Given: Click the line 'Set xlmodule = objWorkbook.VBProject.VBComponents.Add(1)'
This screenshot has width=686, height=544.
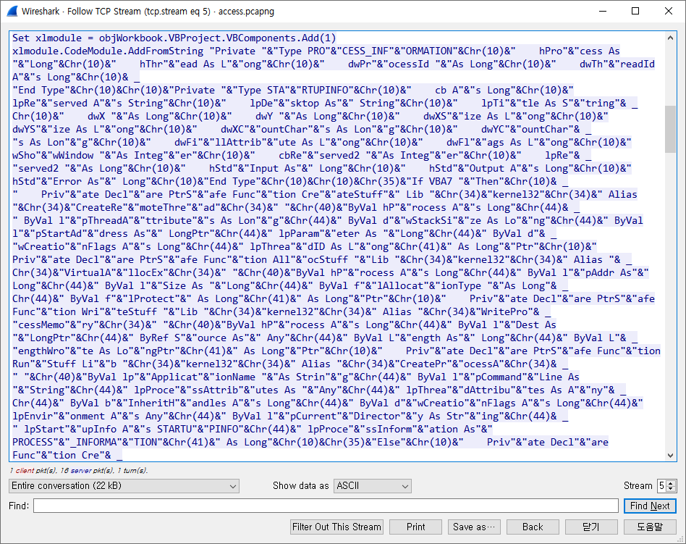Looking at the screenshot, I should (x=174, y=38).
